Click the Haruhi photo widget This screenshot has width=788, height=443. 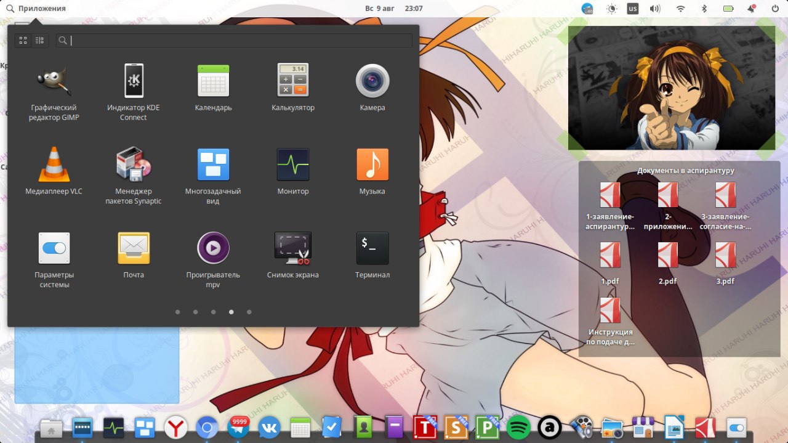(672, 88)
